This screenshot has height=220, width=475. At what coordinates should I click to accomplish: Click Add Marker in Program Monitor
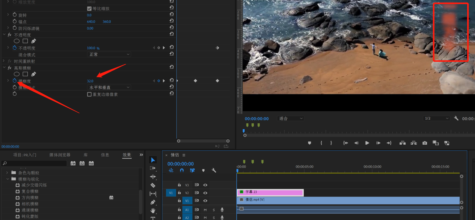[x=309, y=143]
